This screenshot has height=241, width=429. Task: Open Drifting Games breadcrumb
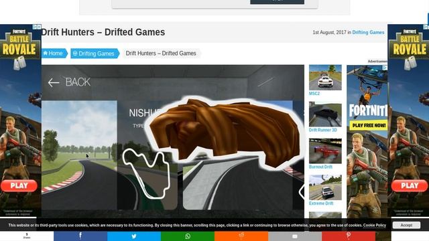click(95, 54)
